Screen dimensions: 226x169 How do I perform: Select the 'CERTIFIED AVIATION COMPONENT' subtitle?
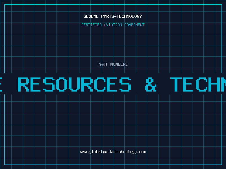113,25
